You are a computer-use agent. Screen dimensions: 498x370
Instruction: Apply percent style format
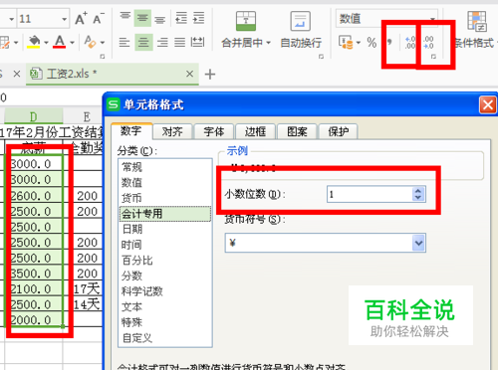372,42
